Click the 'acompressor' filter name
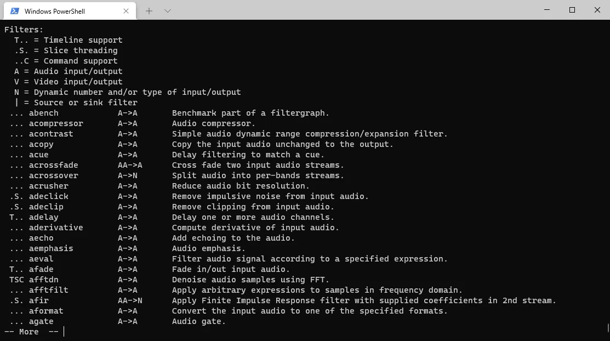 click(56, 123)
